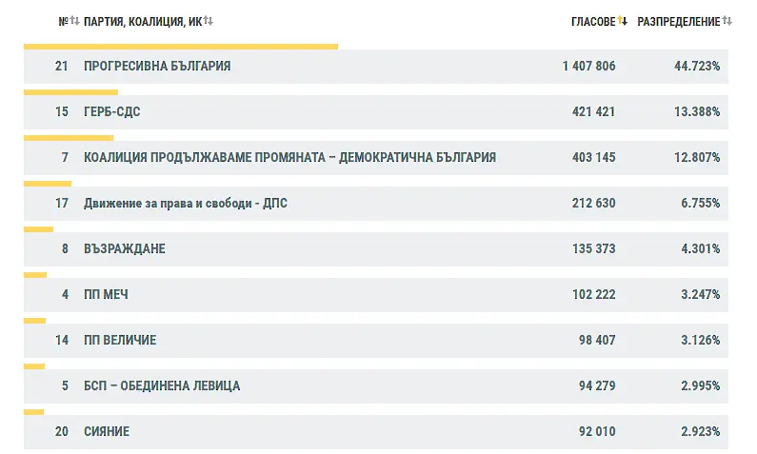The image size is (757, 454).
Task: Open the ГЕРБ-СДС row
Action: [x=112, y=112]
